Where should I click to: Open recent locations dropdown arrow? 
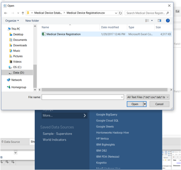pos(18,13)
